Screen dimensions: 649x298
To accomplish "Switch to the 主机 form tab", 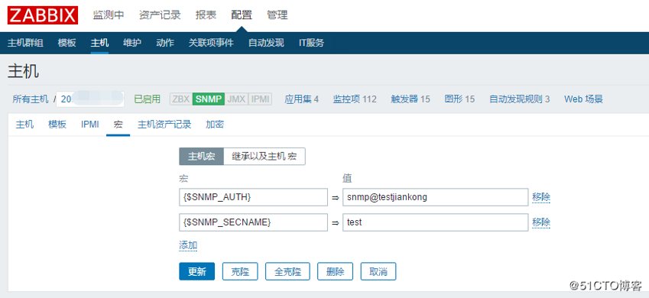I will coord(24,124).
